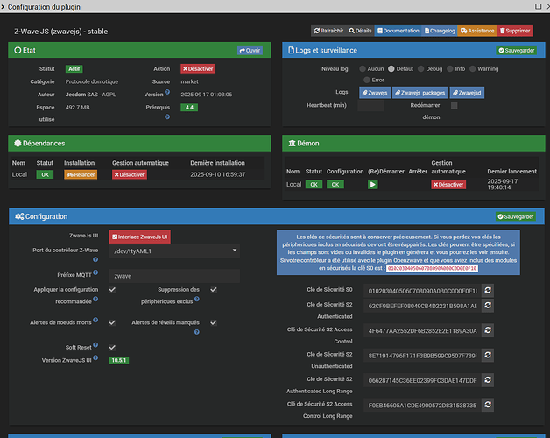Open the Interface ZwaveJs UI button
This screenshot has height=438, width=550.
point(139,235)
